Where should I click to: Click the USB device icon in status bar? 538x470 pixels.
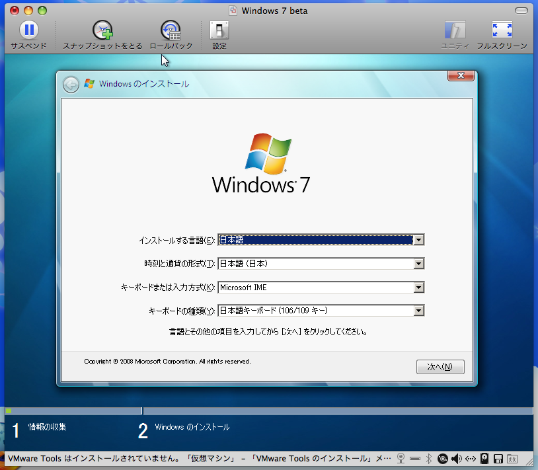point(415,458)
